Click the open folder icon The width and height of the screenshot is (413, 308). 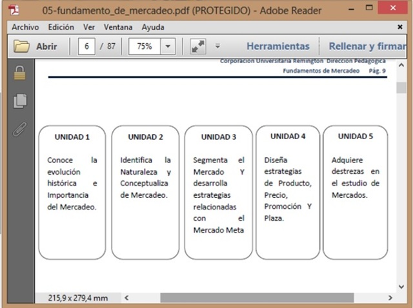(x=21, y=46)
